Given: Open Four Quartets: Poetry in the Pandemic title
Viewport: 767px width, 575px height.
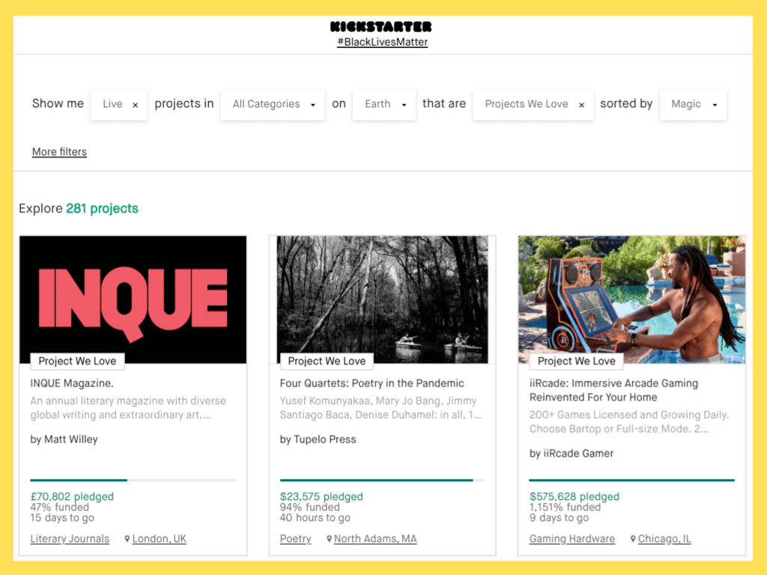Looking at the screenshot, I should pyautogui.click(x=372, y=383).
